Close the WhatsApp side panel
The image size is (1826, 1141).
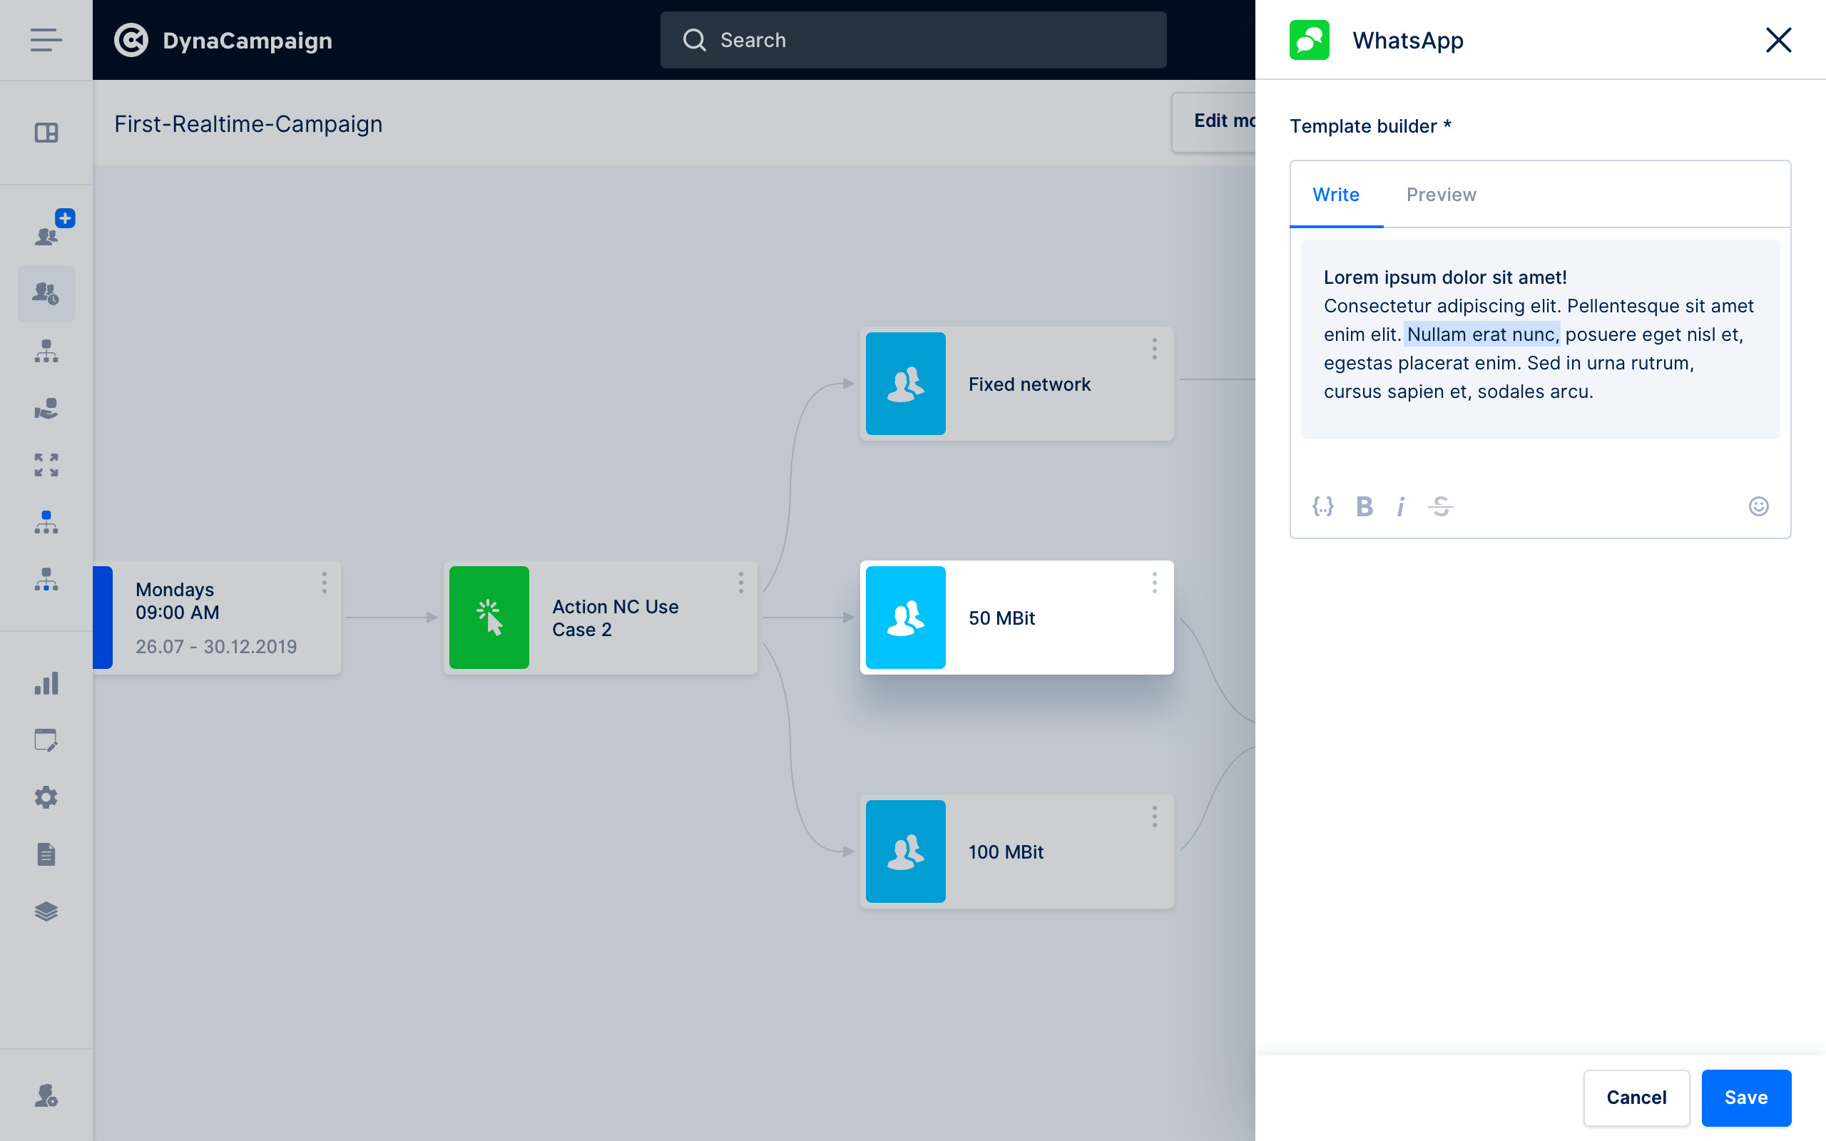tap(1778, 40)
